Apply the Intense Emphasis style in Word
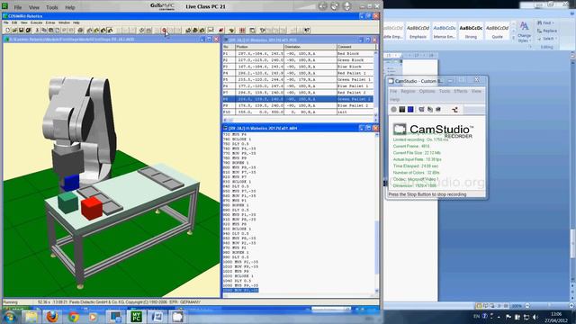 point(445,31)
